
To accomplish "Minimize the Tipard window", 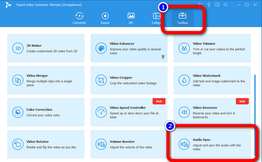I will click(x=238, y=5).
